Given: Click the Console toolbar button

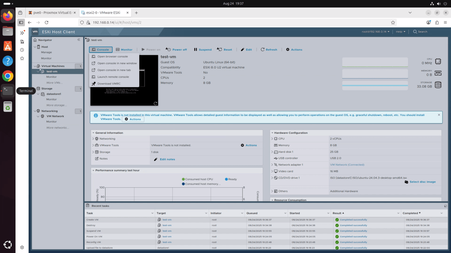Looking at the screenshot, I should tap(101, 50).
